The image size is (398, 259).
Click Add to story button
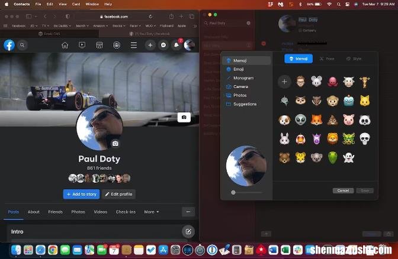[82, 195]
